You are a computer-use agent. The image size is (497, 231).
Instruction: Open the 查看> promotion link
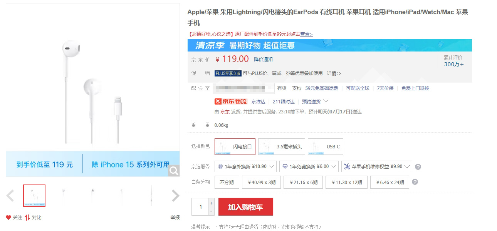point(306,34)
